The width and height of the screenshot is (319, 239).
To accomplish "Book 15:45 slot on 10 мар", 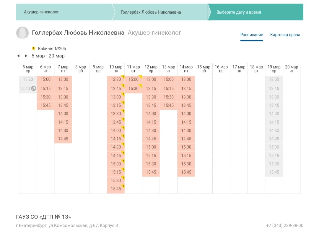I will (116, 189).
